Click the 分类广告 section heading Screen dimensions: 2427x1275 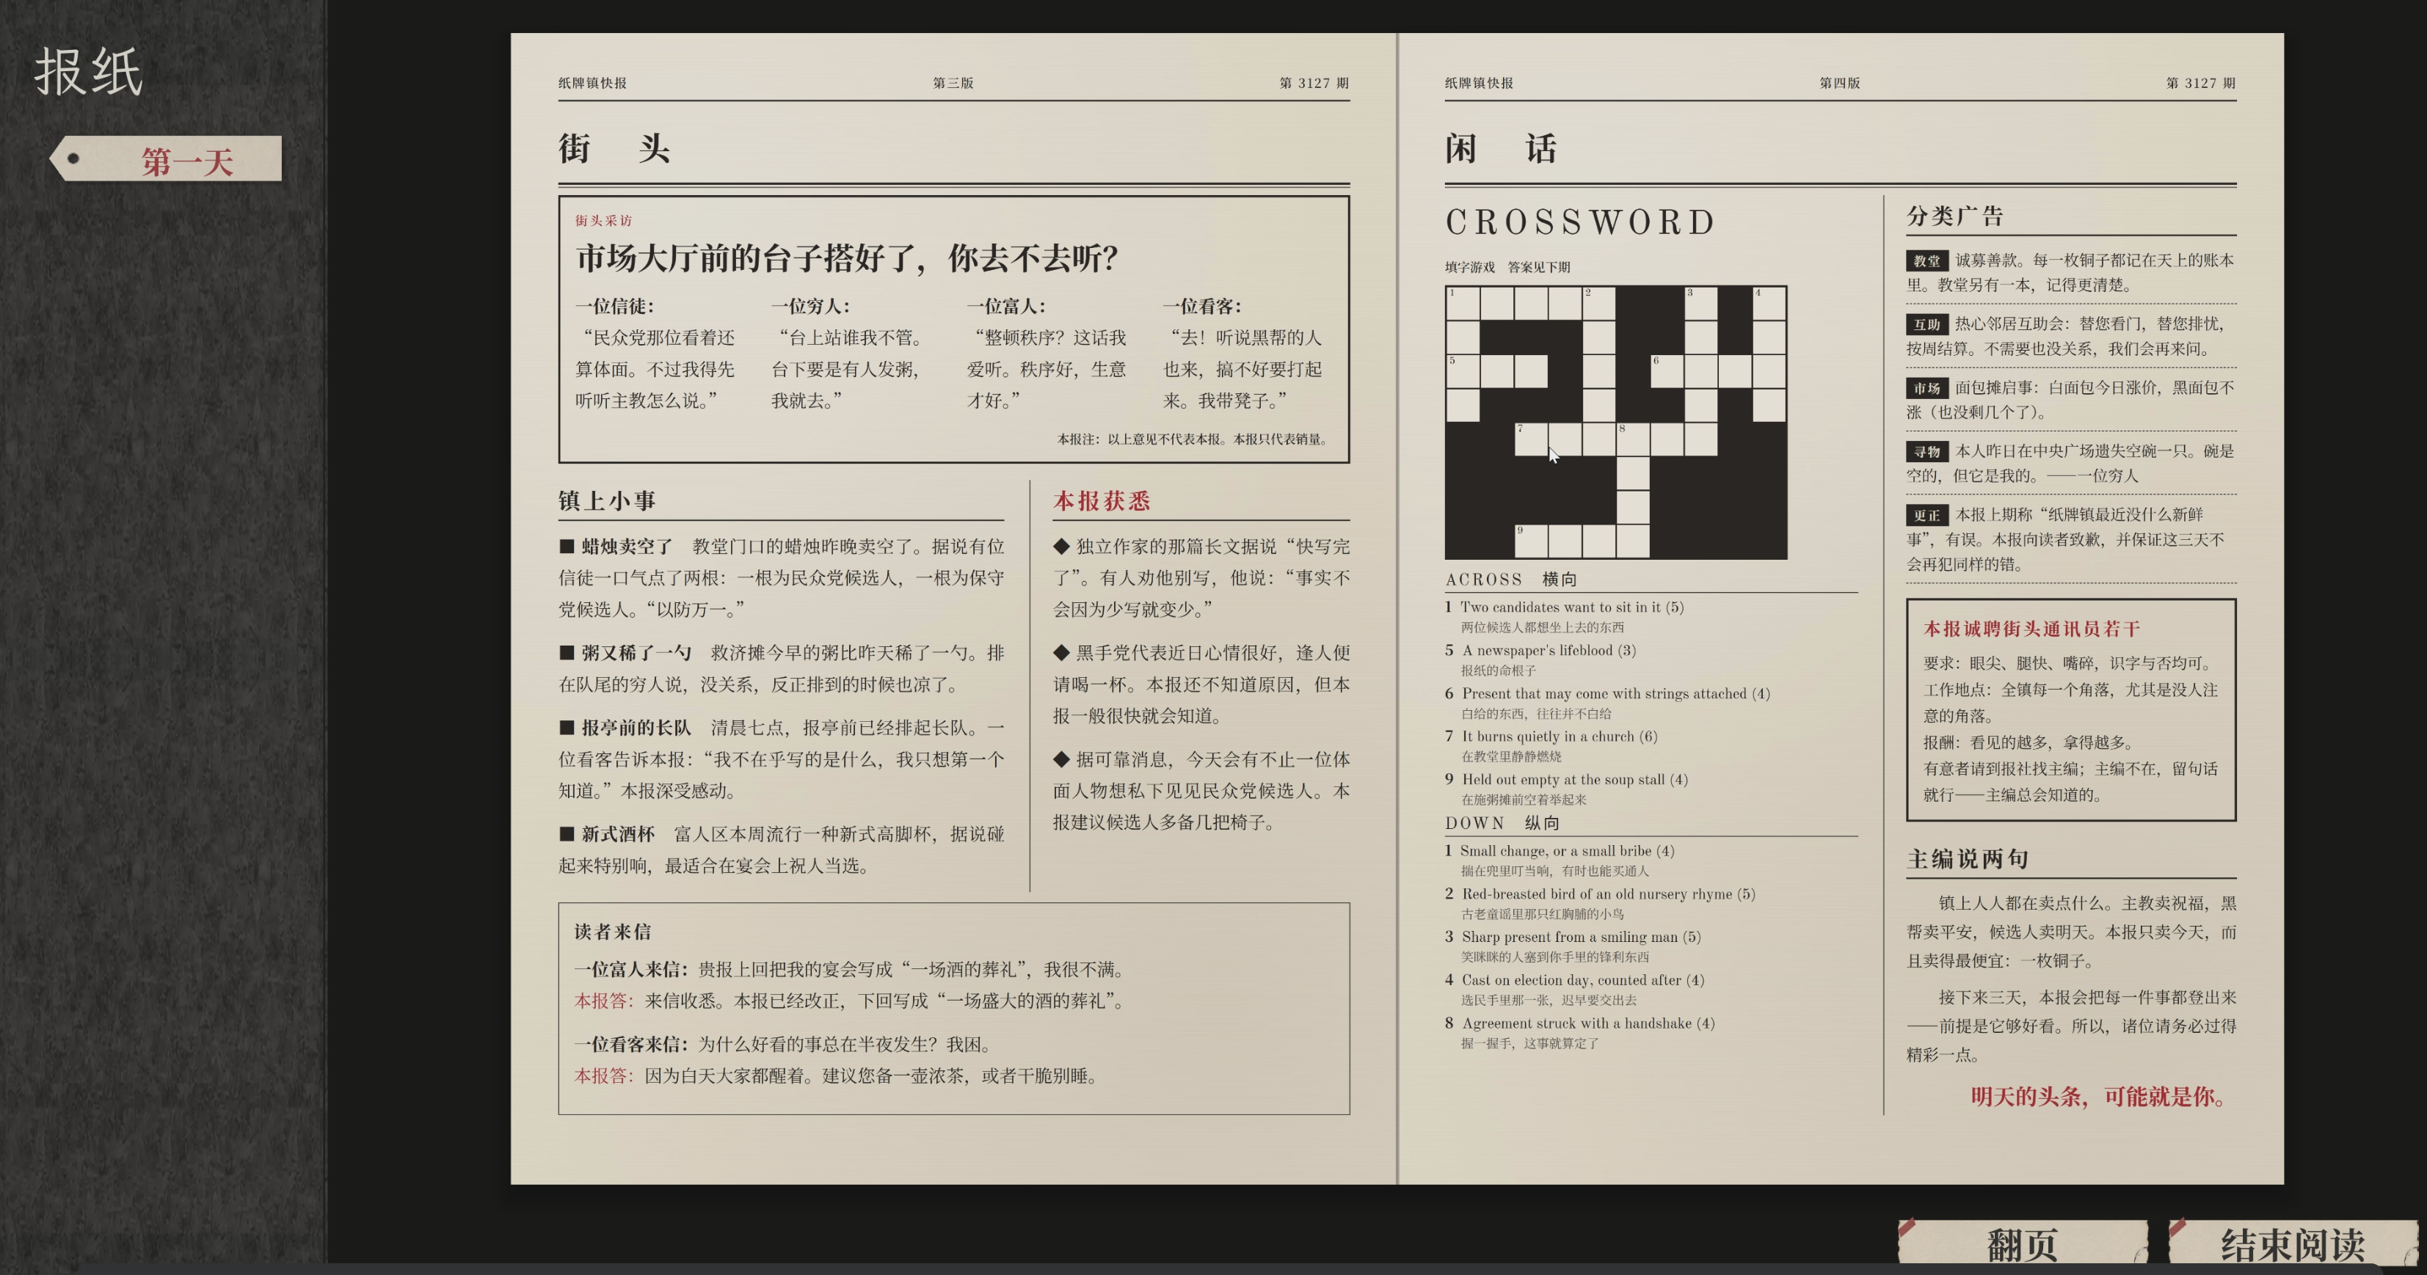coord(1955,216)
